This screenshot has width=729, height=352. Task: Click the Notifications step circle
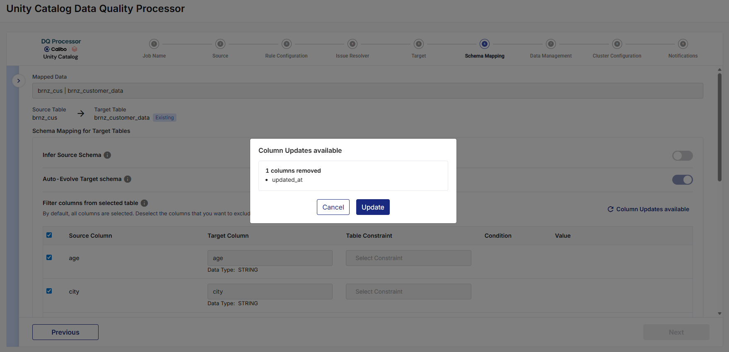coord(683,44)
